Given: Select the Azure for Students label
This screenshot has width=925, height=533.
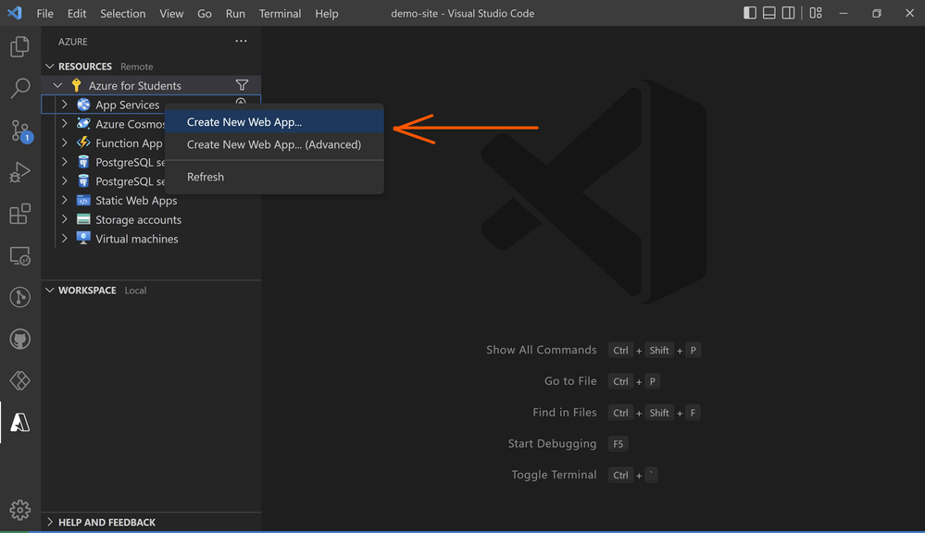Looking at the screenshot, I should (x=135, y=85).
